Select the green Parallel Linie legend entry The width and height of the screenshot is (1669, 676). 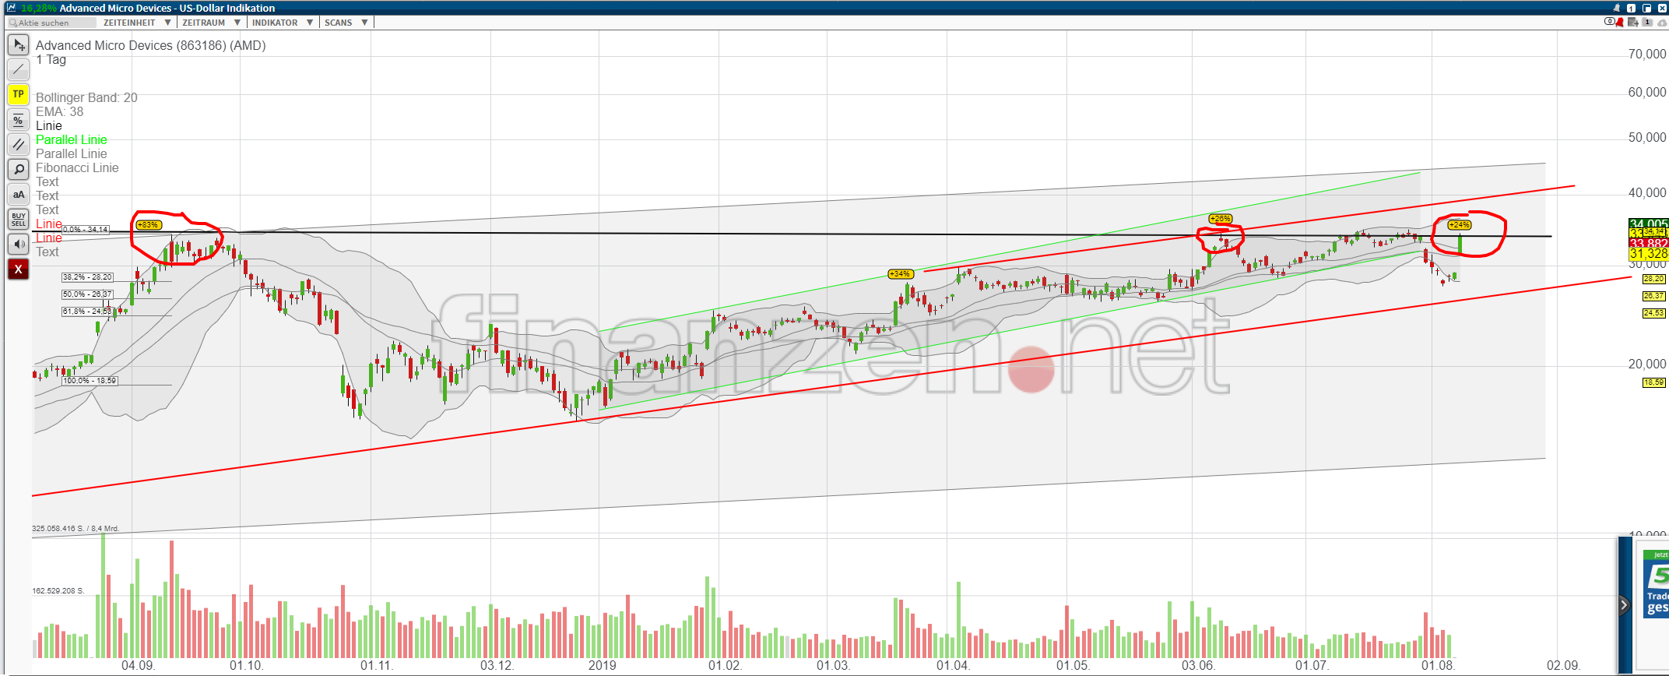click(72, 139)
